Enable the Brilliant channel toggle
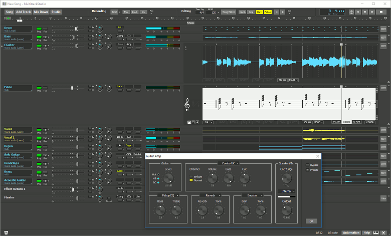This screenshot has height=236, width=391. coord(191,176)
